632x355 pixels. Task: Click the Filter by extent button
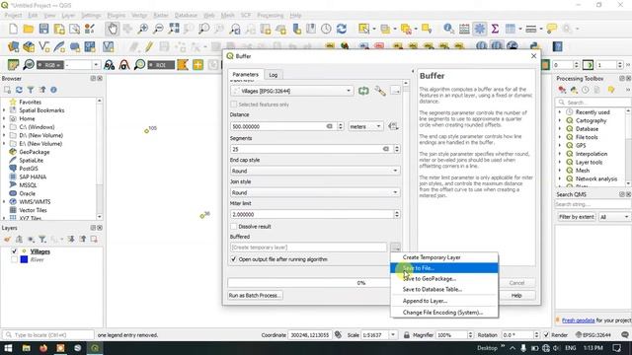[577, 217]
